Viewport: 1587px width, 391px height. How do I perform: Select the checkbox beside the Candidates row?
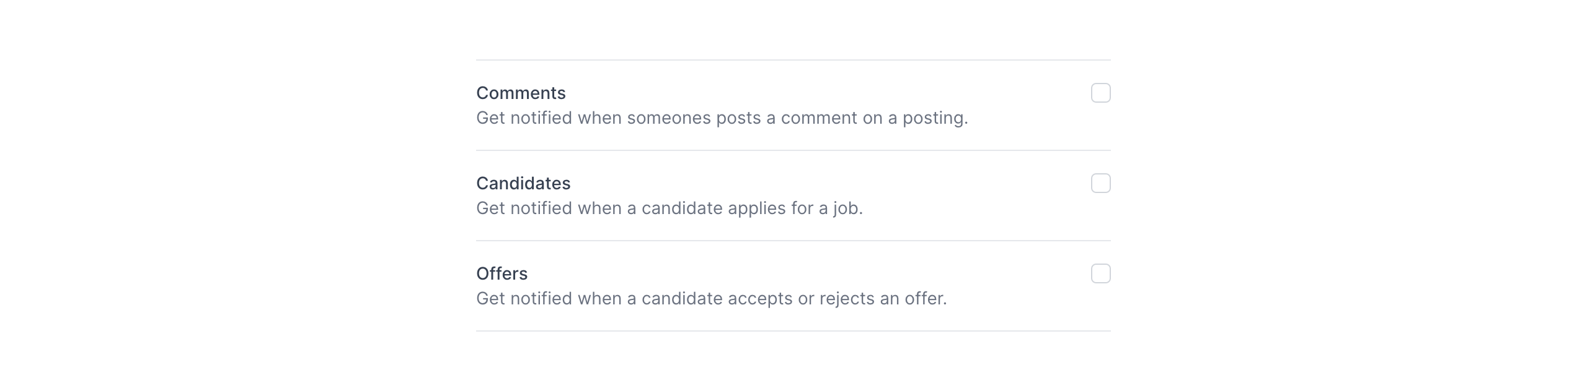tap(1100, 183)
